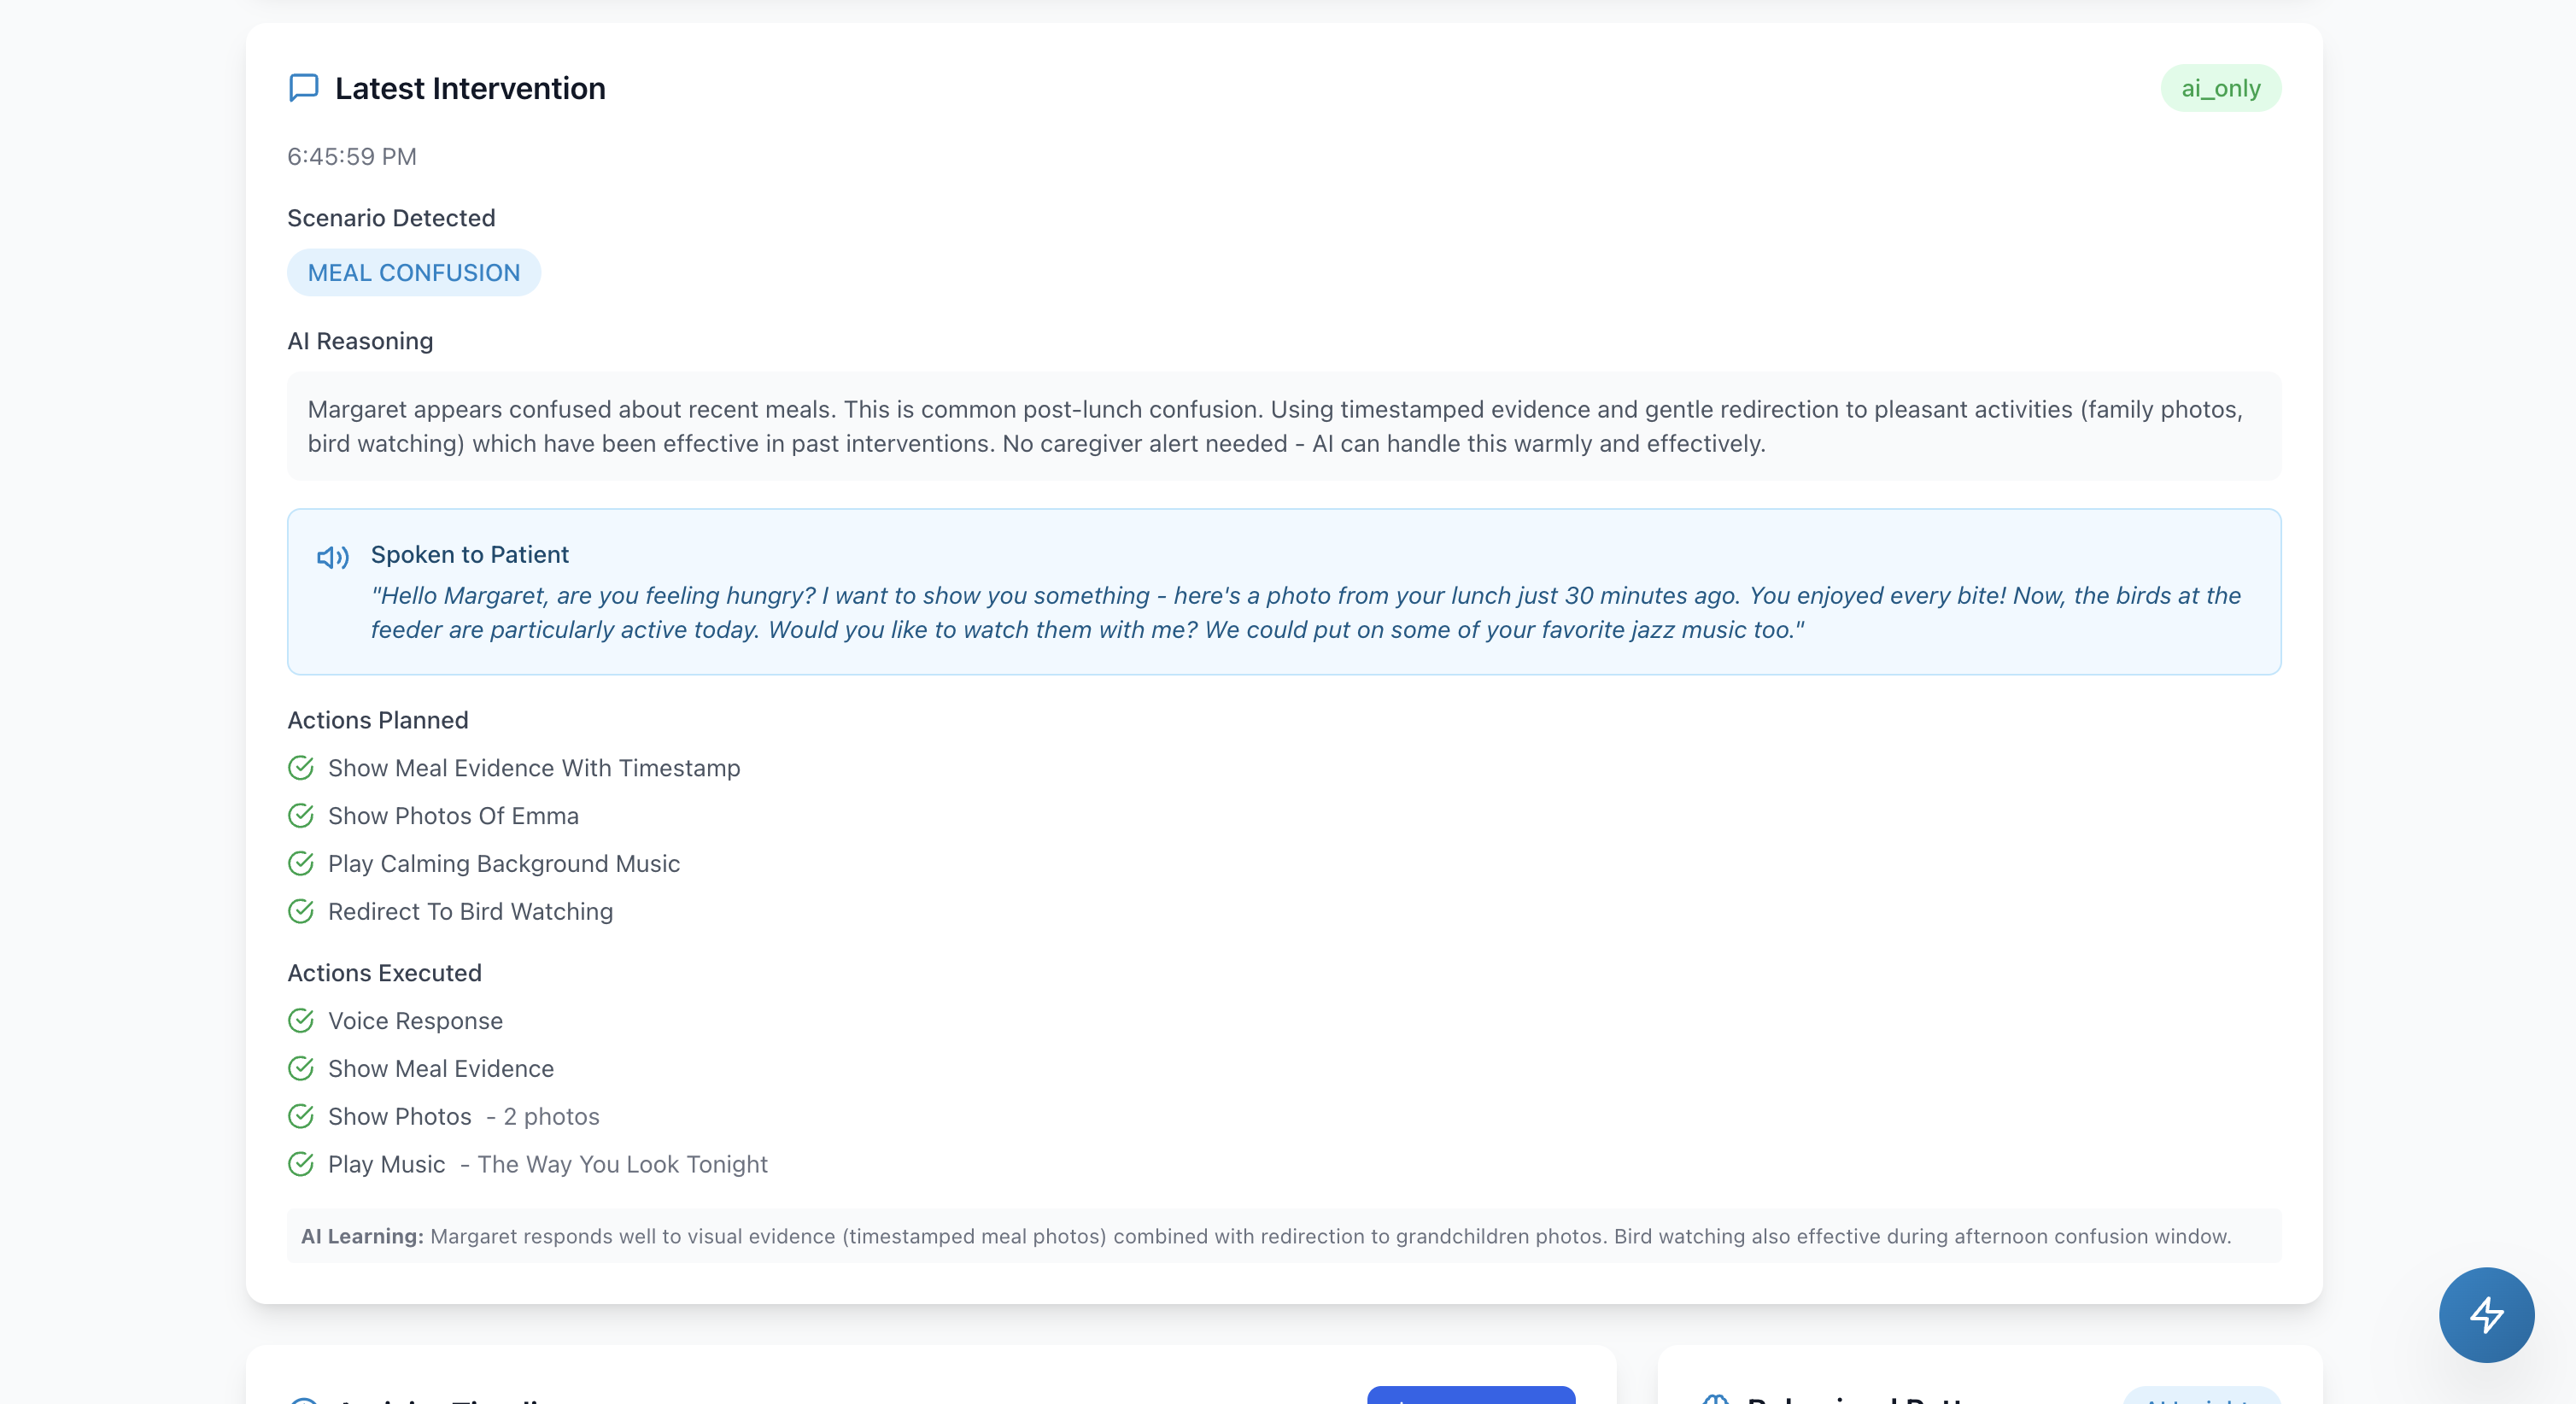Click the ai_only status badge
The image size is (2576, 1404).
[2220, 88]
